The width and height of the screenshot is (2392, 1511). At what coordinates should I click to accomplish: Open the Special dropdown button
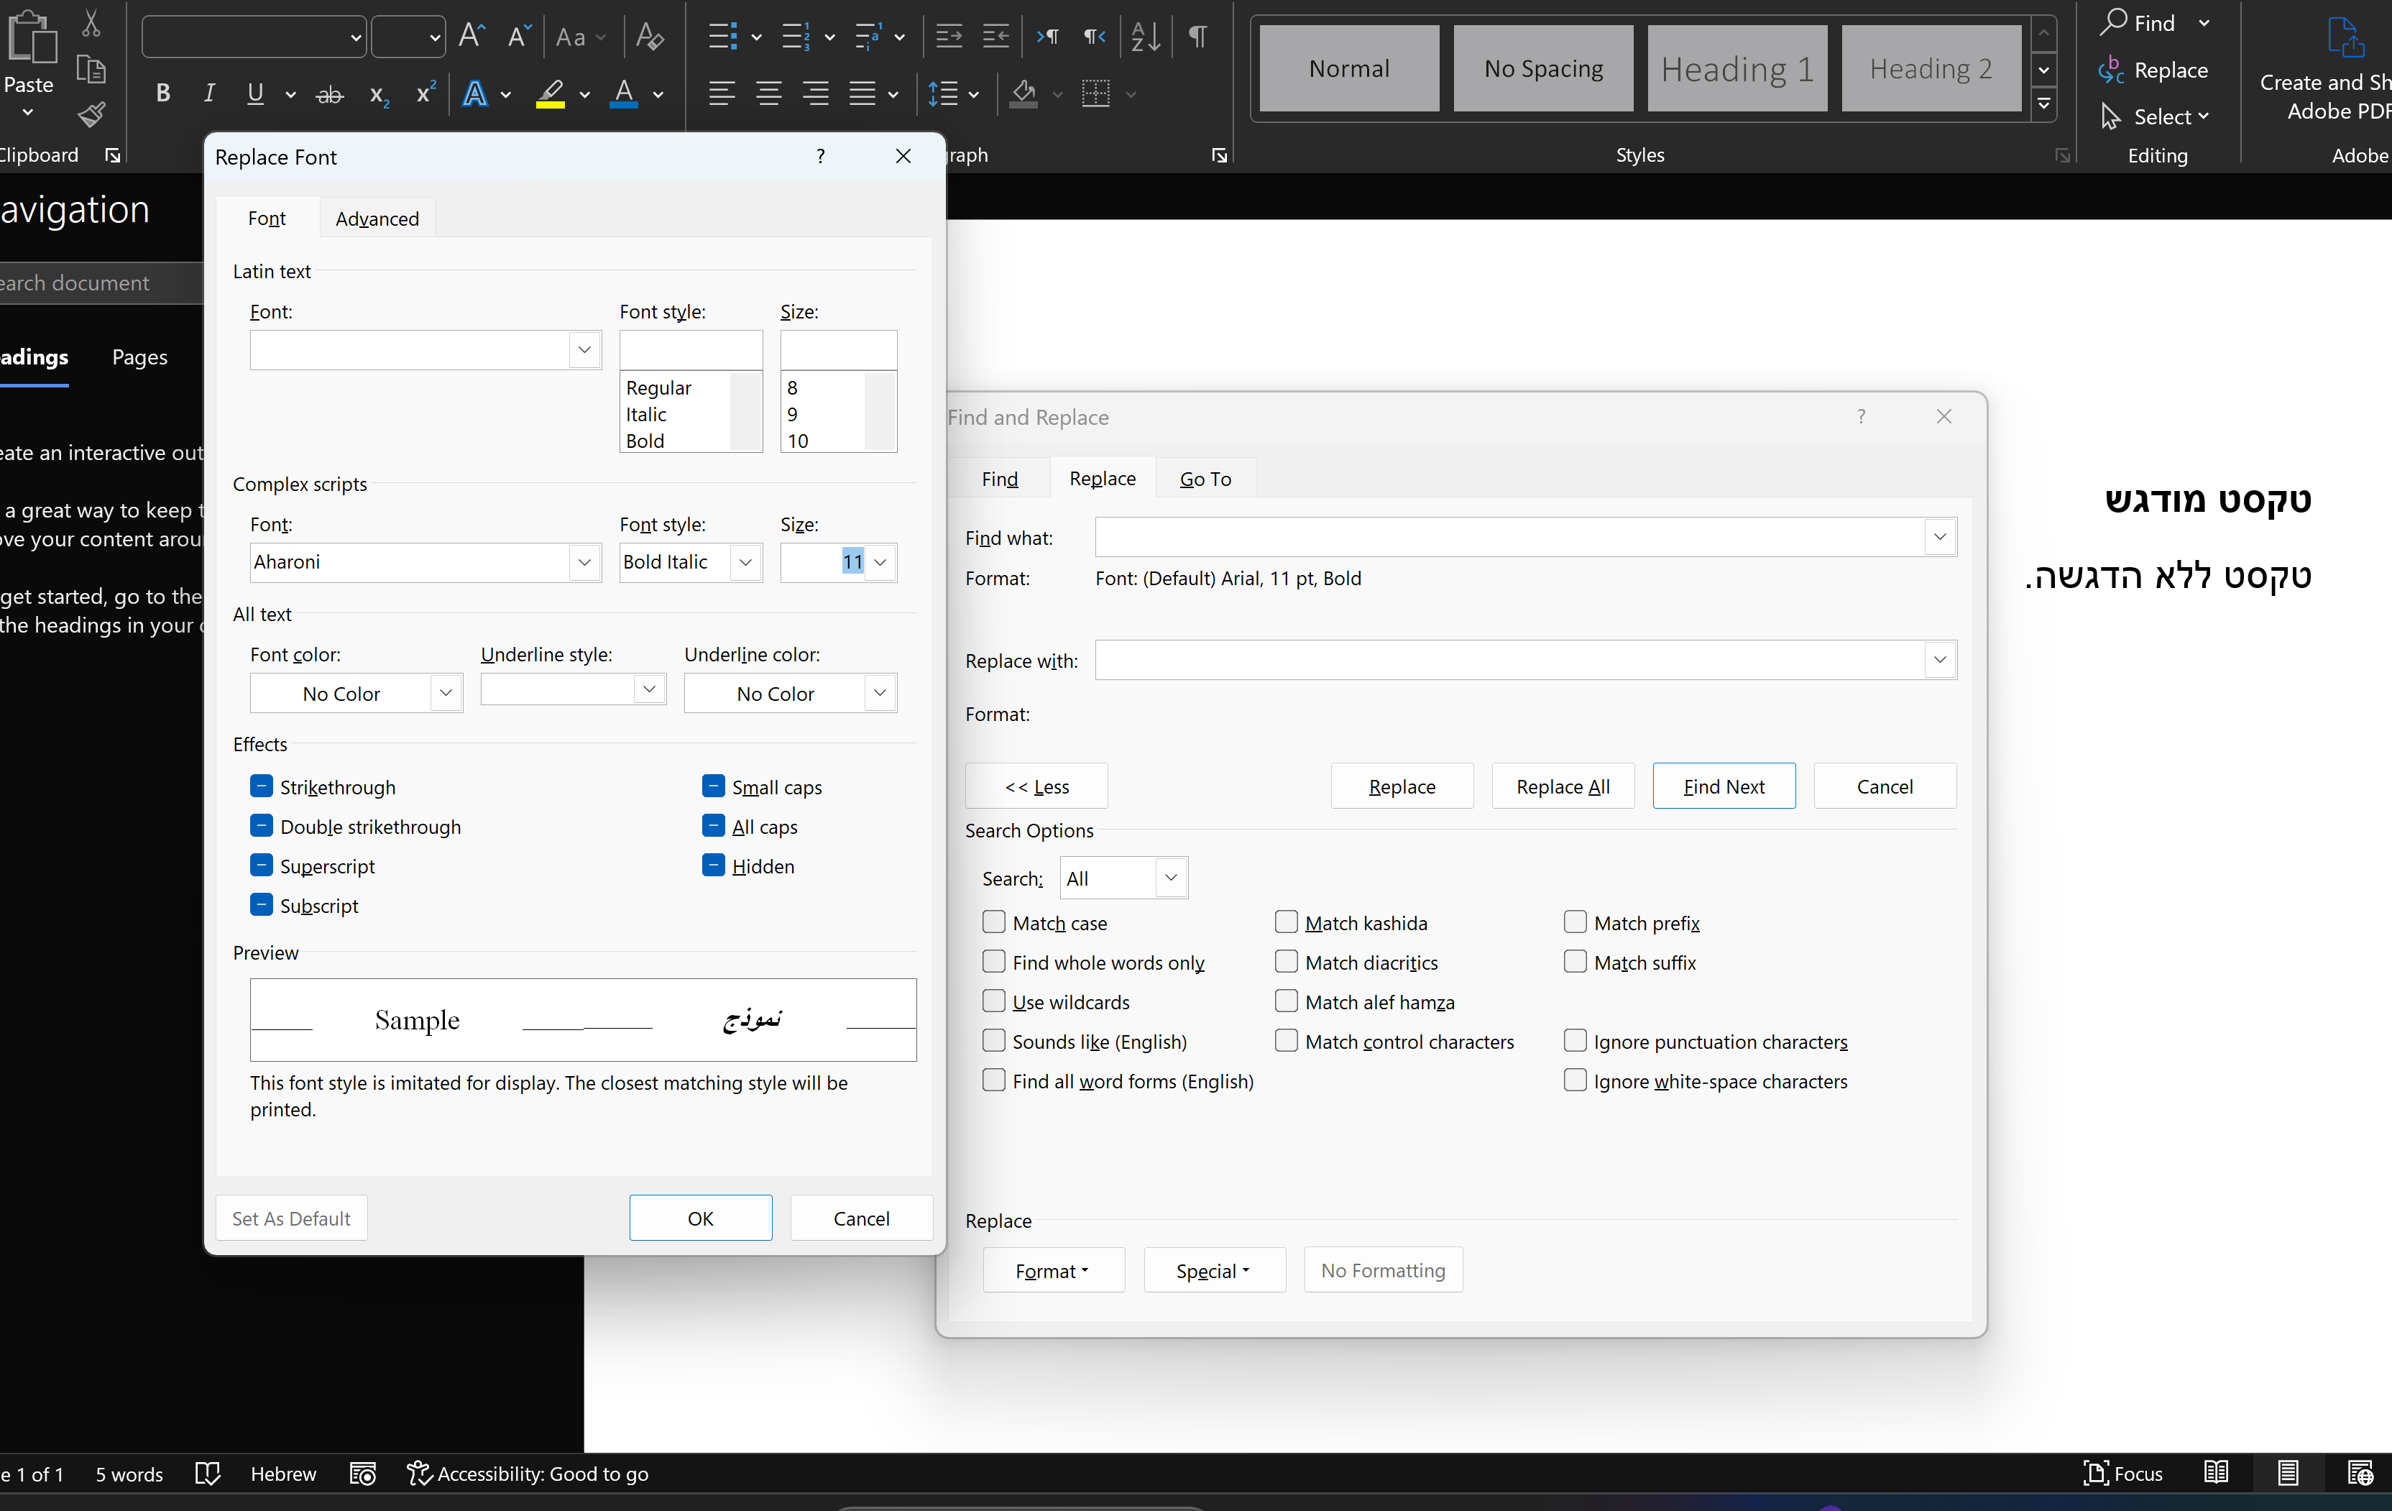[1214, 1269]
